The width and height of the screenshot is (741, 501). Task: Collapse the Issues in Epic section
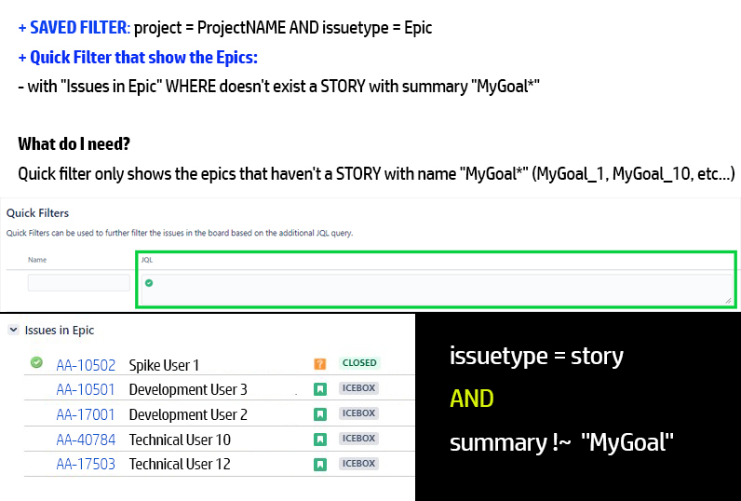point(13,330)
